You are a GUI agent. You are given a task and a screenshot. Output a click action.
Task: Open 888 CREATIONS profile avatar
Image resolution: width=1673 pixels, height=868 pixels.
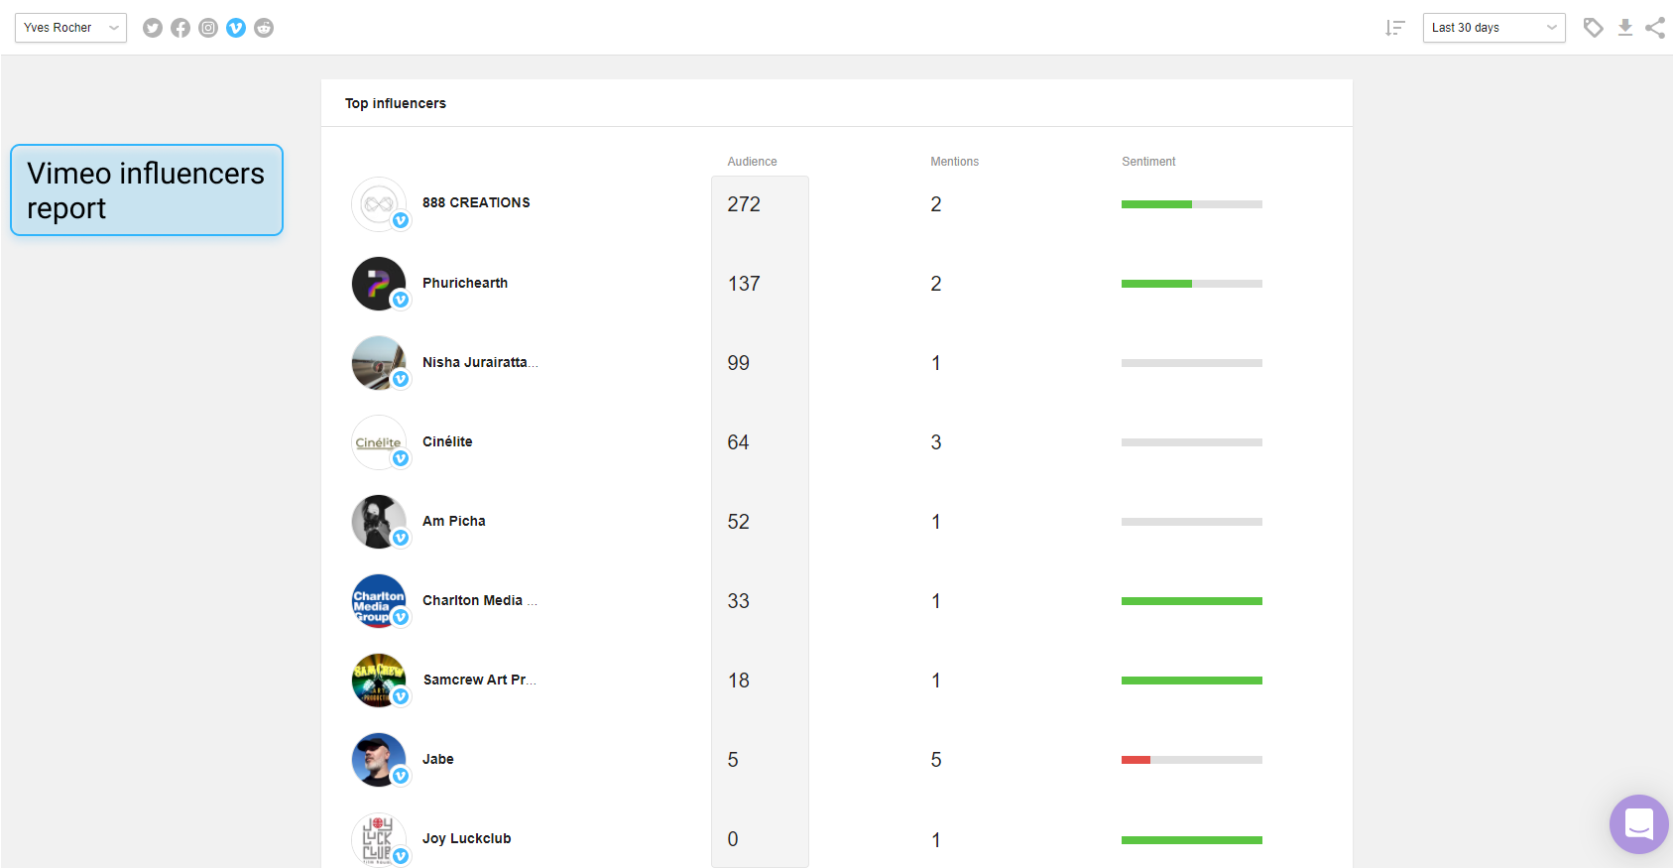tap(379, 204)
